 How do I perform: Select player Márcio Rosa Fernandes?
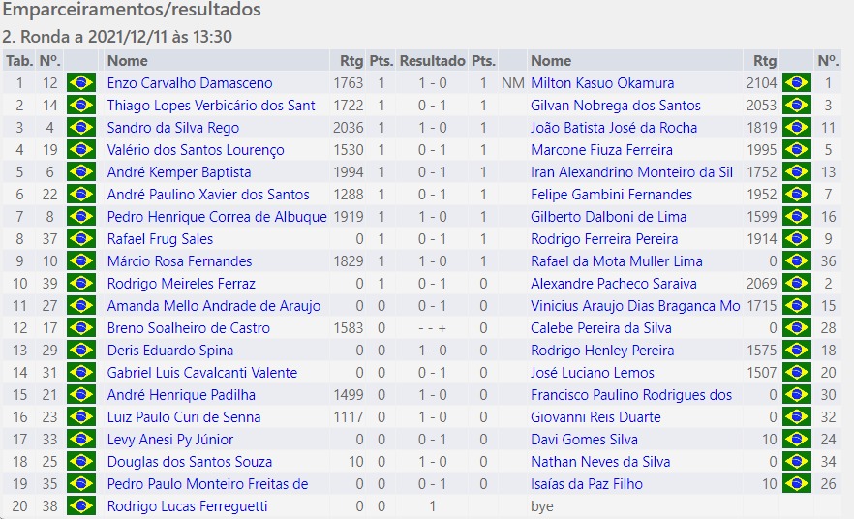[x=179, y=261]
